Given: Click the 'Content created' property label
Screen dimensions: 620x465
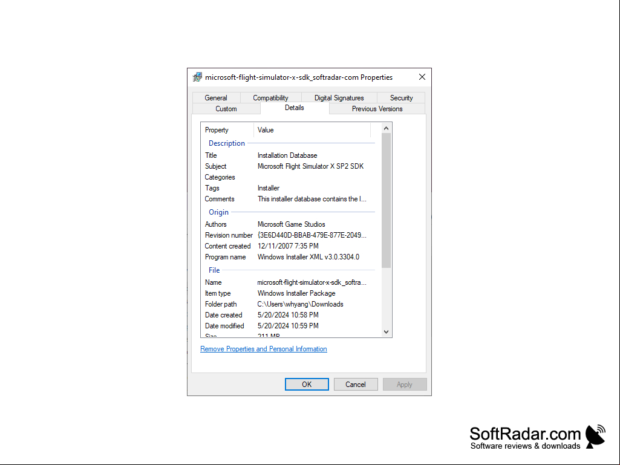Looking at the screenshot, I should 228,246.
